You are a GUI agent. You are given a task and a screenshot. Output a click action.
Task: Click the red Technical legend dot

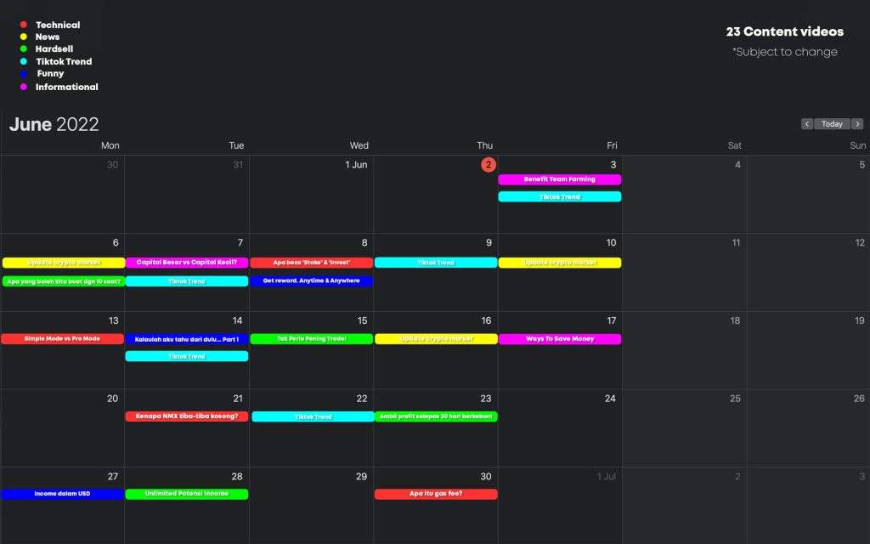pyautogui.click(x=24, y=25)
